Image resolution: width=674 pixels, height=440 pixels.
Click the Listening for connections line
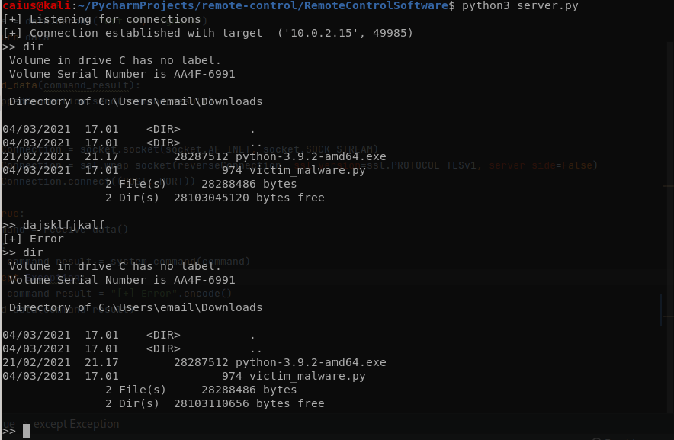tap(102, 19)
